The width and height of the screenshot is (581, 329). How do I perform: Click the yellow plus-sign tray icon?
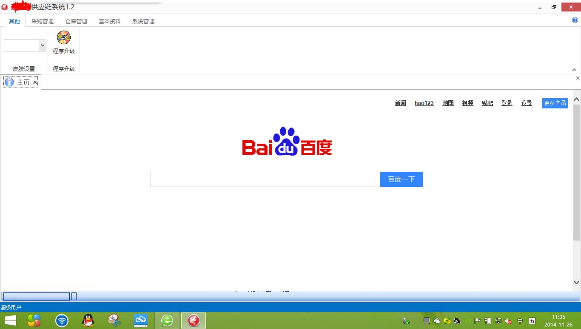click(x=447, y=321)
